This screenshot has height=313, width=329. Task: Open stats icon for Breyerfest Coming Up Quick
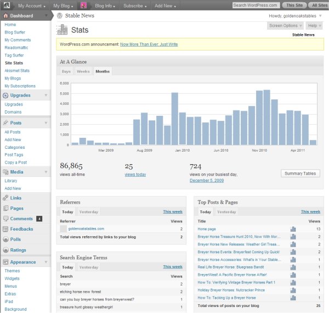[x=293, y=252]
